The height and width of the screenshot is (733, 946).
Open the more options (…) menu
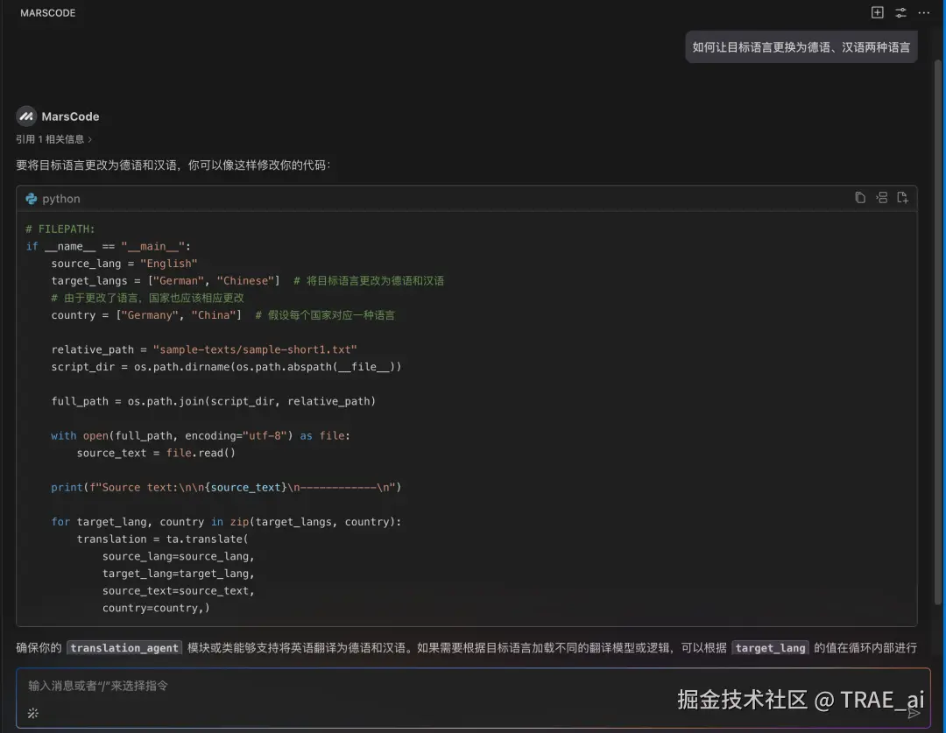(923, 12)
